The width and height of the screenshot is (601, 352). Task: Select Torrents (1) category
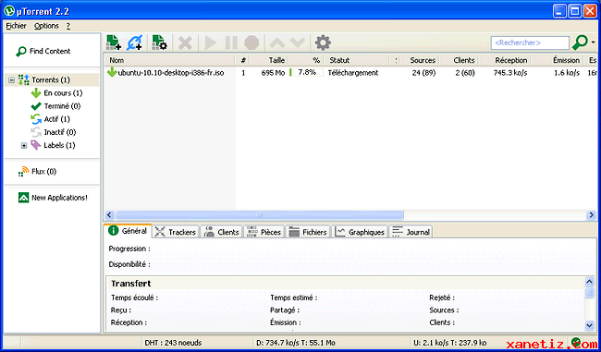point(51,80)
